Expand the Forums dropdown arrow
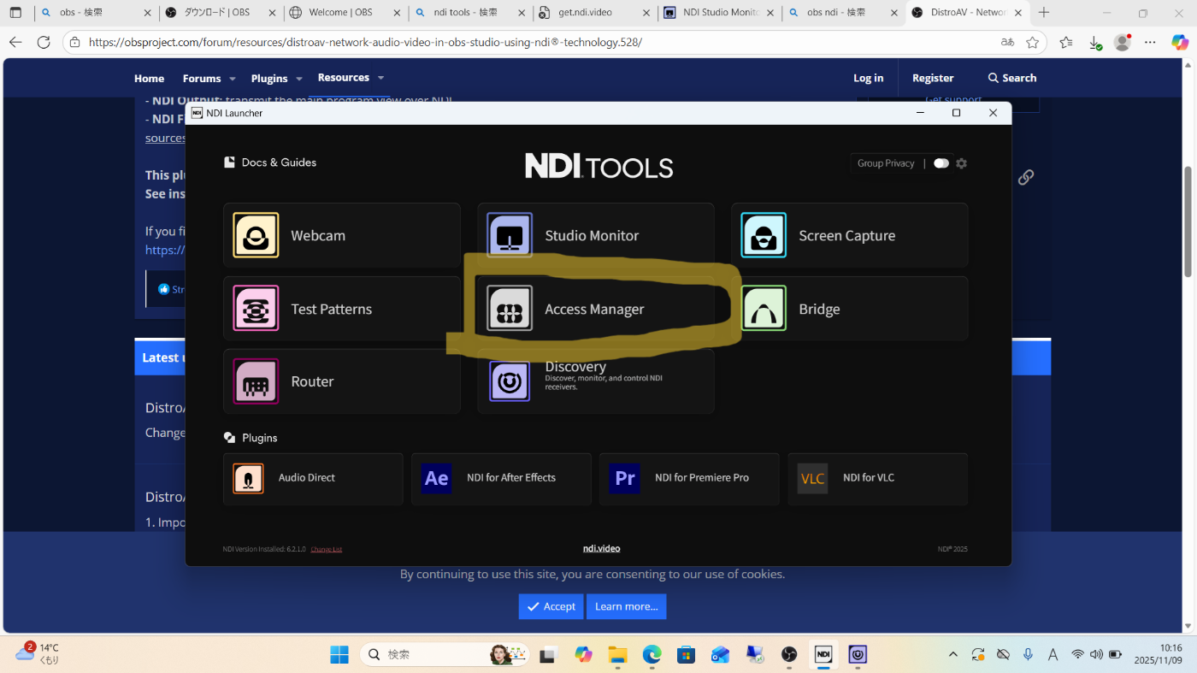The height and width of the screenshot is (673, 1197). (231, 79)
